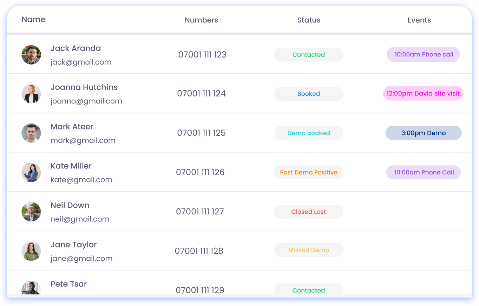Click Pete Tsar's avatar photo
The image size is (479, 306).
31,288
